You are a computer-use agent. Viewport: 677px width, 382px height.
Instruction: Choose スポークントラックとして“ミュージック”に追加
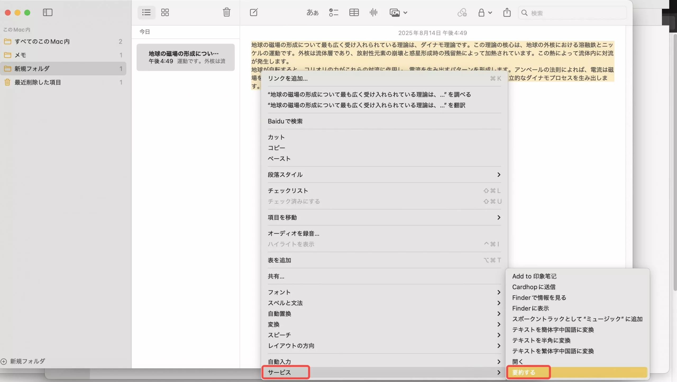(x=577, y=319)
